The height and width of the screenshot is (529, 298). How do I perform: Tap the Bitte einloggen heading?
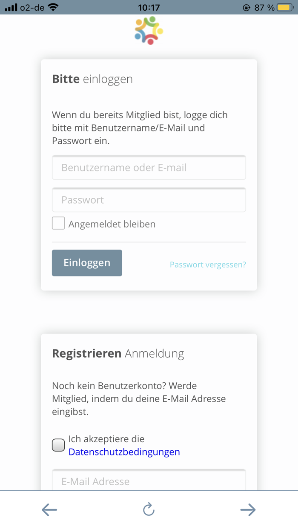92,79
